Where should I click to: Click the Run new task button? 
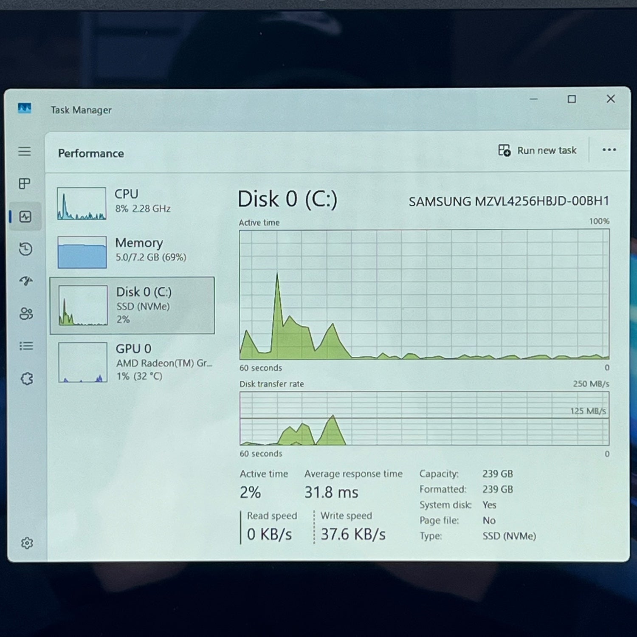(x=537, y=150)
